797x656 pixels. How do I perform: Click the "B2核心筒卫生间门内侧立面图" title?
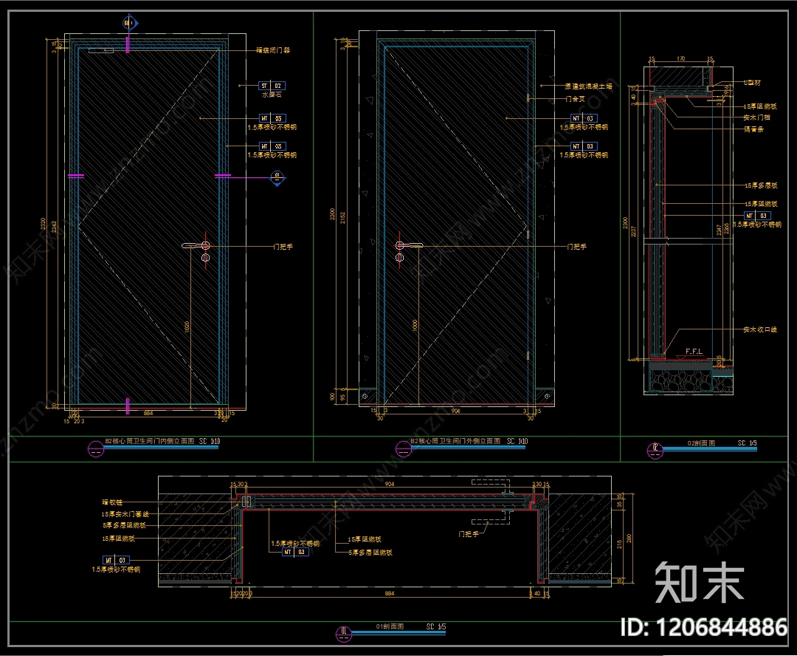[149, 441]
